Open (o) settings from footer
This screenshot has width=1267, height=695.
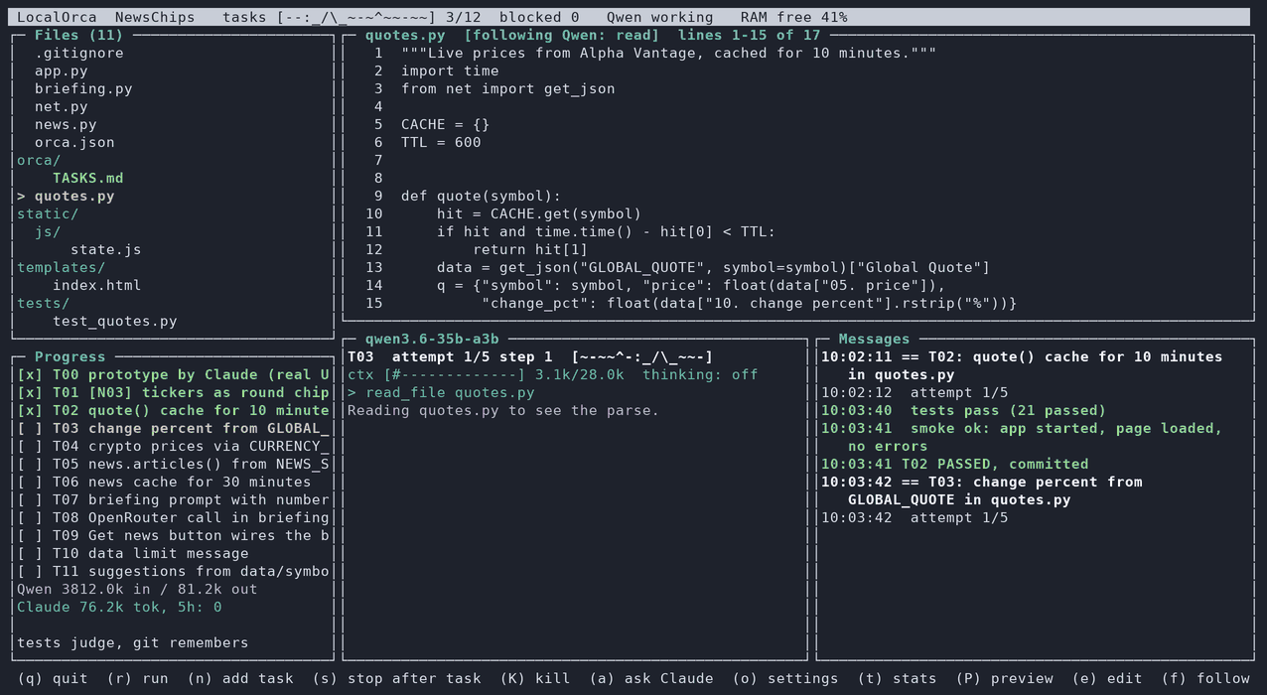pyautogui.click(x=785, y=678)
